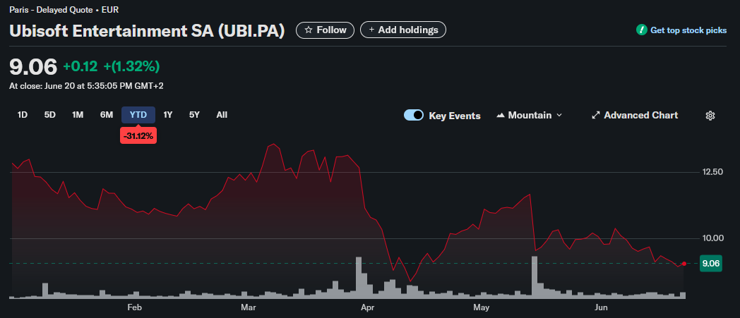The height and width of the screenshot is (318, 740).
Task: Click the +0.12 price change value
Action: click(80, 67)
